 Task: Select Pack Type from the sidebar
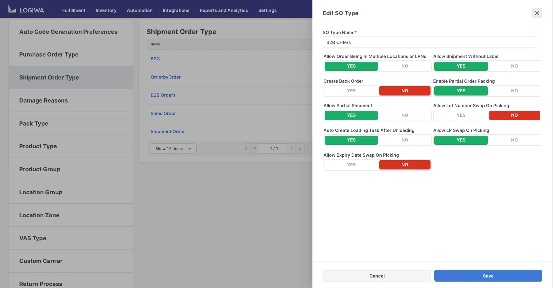pyautogui.click(x=34, y=123)
